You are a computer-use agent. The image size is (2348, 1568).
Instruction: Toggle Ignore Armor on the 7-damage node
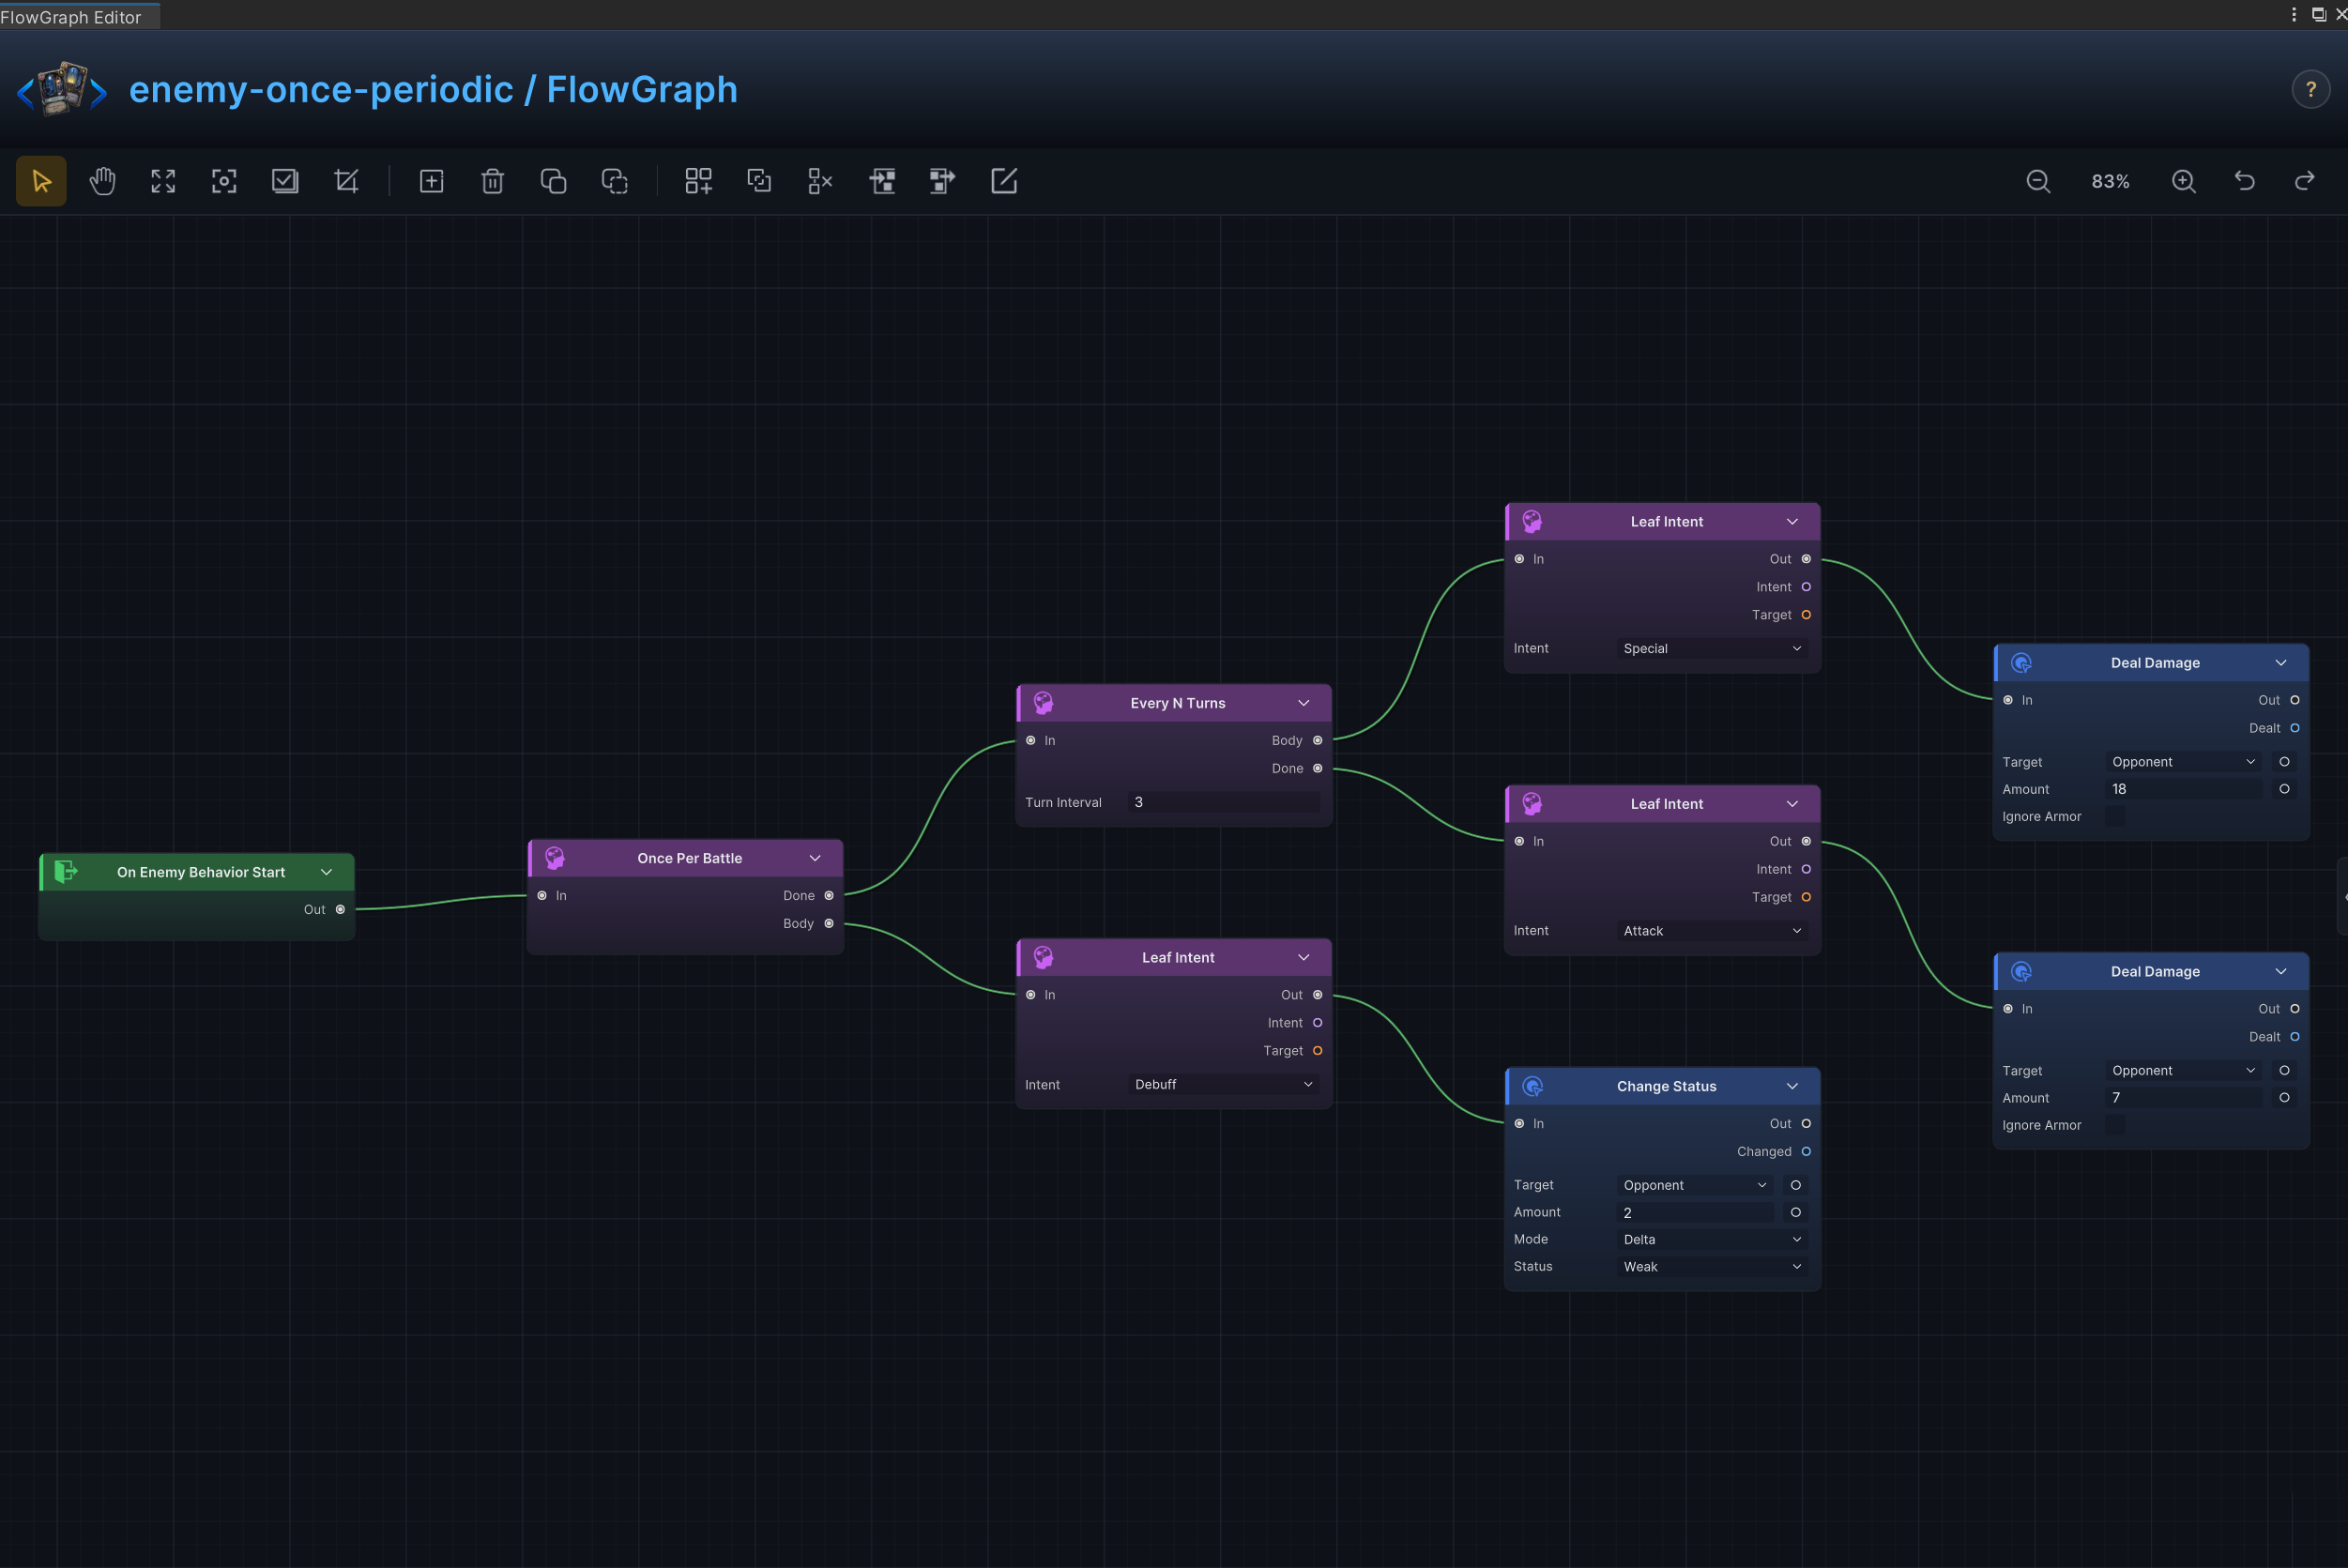point(2116,1125)
